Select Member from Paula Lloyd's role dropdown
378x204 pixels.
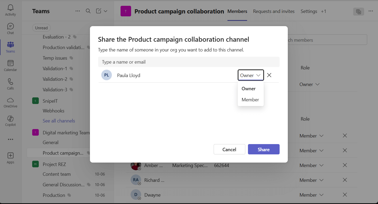pyautogui.click(x=250, y=99)
